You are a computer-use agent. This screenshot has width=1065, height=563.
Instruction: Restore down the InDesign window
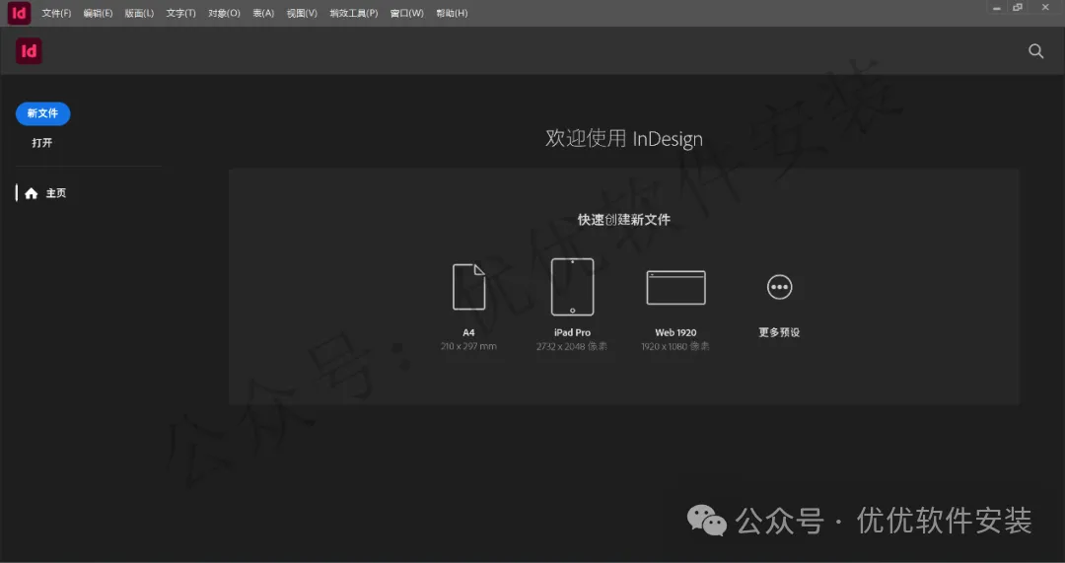click(x=1018, y=8)
